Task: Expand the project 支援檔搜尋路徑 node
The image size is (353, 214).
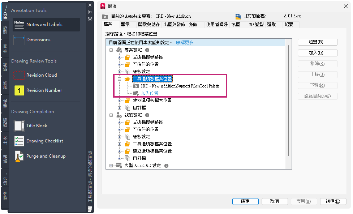Action: point(120,57)
